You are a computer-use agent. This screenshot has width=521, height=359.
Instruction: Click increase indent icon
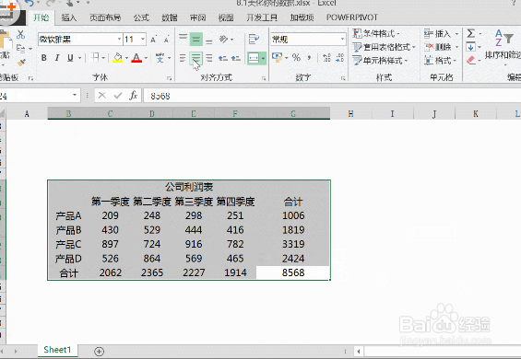236,58
